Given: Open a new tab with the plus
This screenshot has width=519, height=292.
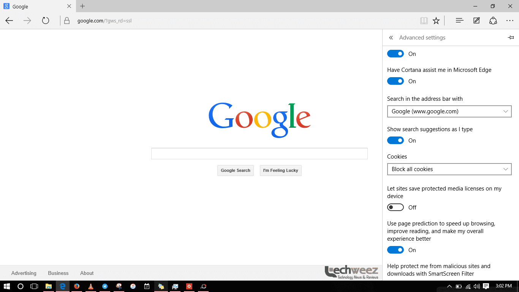Looking at the screenshot, I should (82, 6).
